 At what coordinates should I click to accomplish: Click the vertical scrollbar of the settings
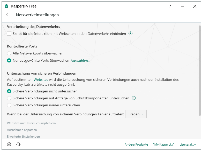(x=200, y=70)
